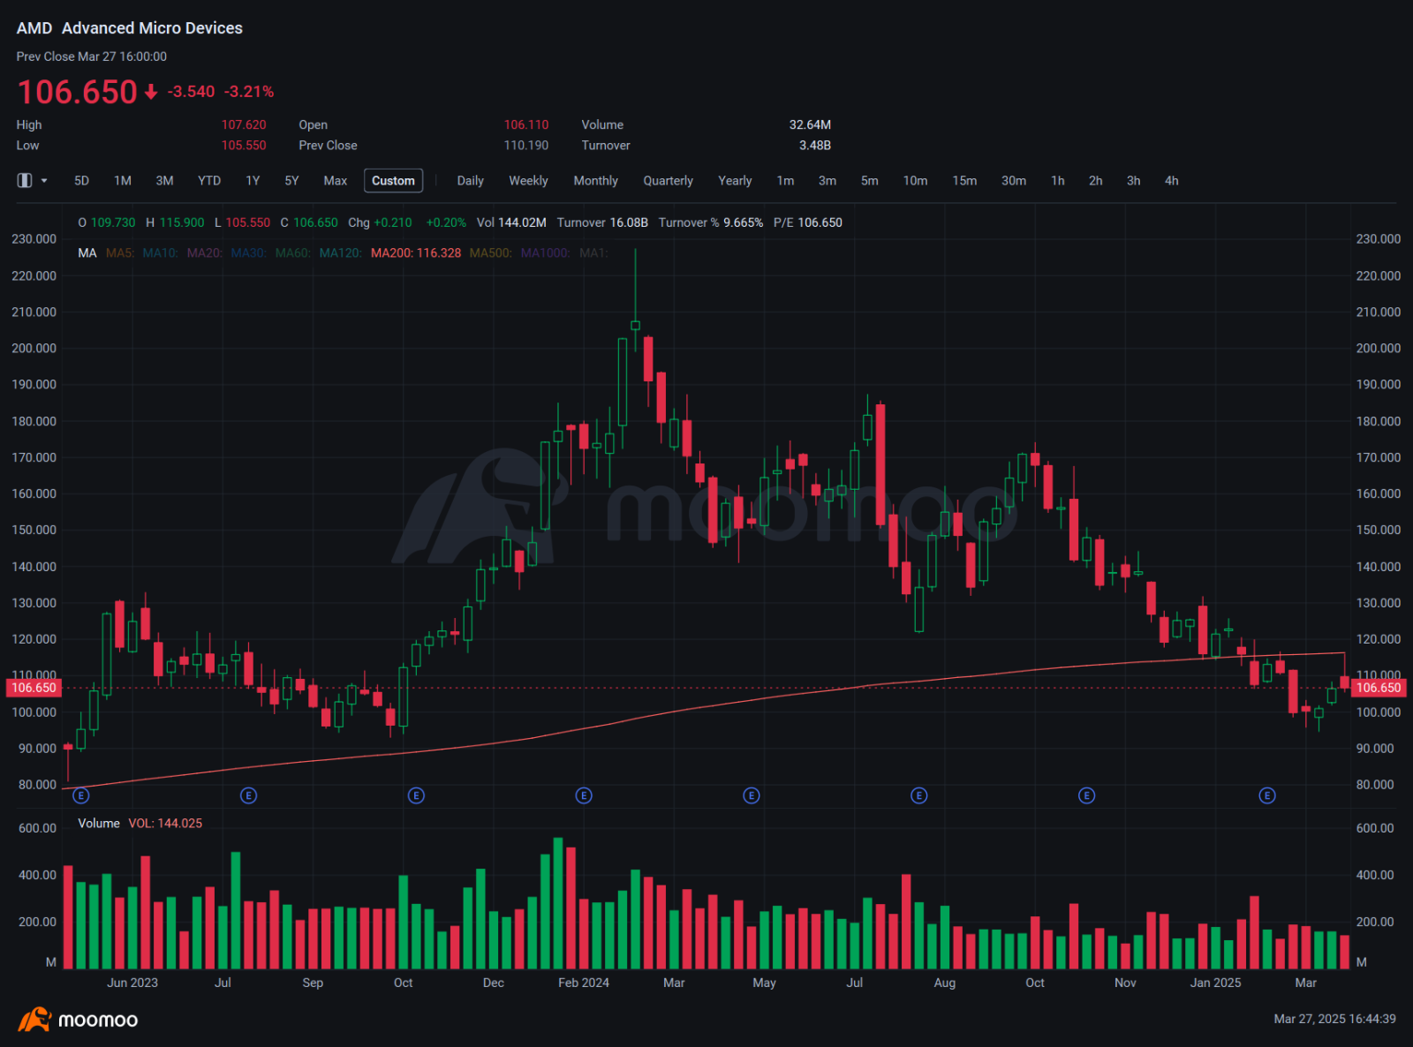Click the earnings marker near Jun 2023
Viewport: 1413px width, 1047px height.
tap(81, 796)
